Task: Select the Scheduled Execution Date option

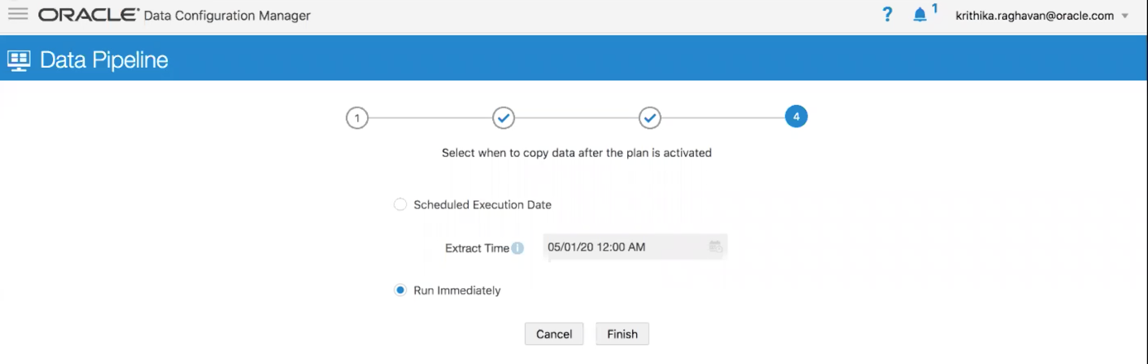Action: coord(400,204)
